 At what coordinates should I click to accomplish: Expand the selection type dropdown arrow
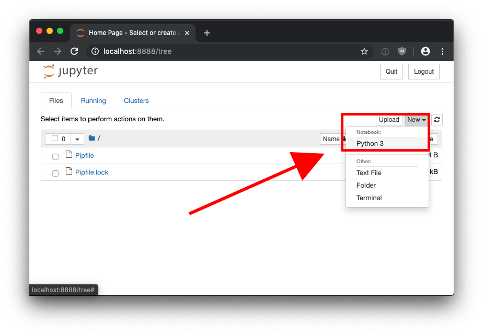coord(77,139)
